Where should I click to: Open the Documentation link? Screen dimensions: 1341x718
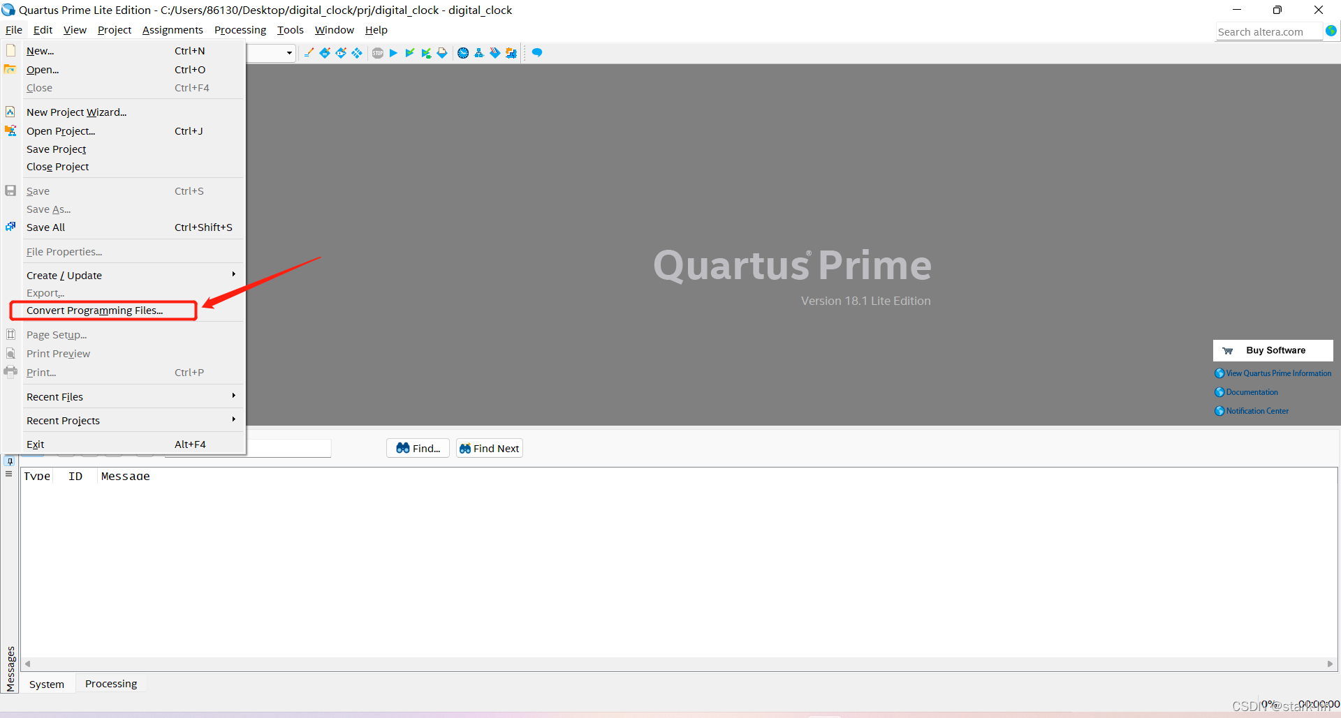tap(1247, 392)
